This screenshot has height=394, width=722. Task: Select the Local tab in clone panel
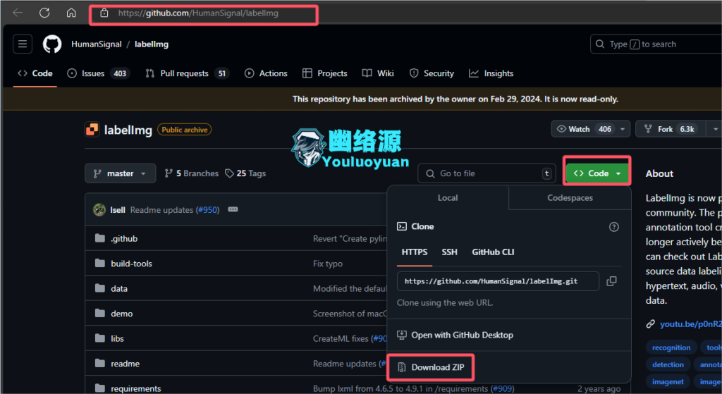coord(448,198)
